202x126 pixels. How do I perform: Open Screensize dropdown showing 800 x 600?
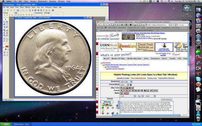(x=126, y=82)
